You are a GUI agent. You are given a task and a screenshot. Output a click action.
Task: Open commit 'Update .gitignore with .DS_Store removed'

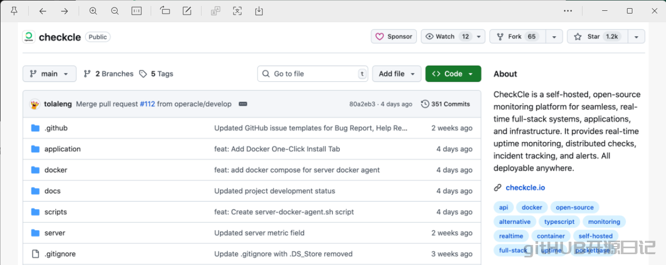283,254
